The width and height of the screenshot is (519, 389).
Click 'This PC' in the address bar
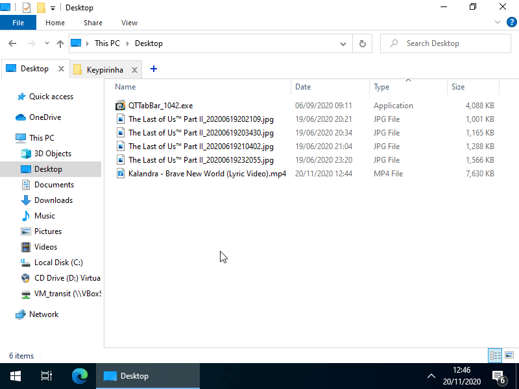pyautogui.click(x=107, y=43)
